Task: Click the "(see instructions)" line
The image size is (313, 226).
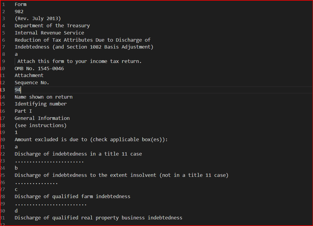Action: click(x=41, y=126)
